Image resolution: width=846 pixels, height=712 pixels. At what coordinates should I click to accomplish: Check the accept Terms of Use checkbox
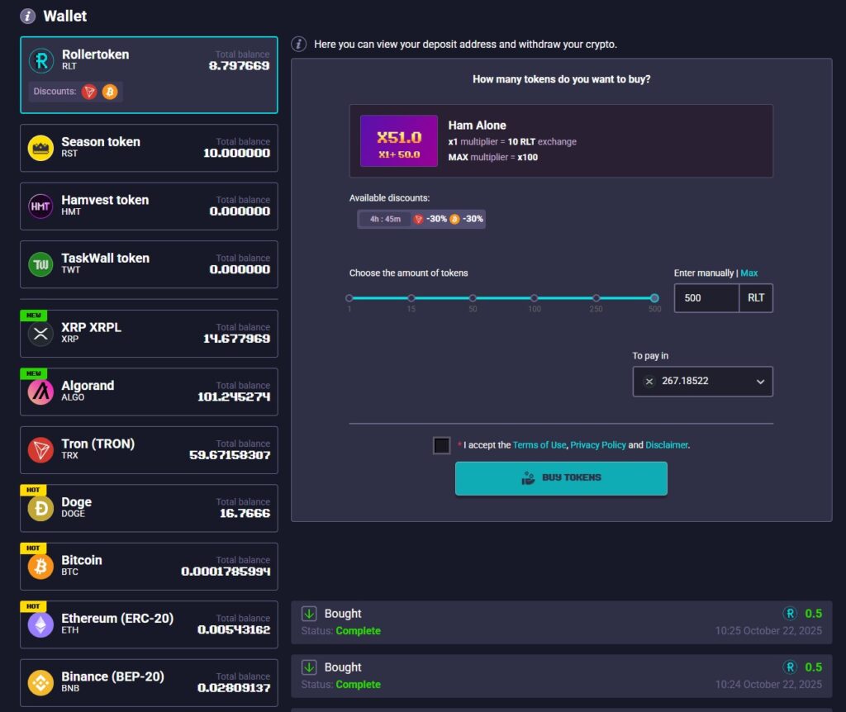point(442,445)
